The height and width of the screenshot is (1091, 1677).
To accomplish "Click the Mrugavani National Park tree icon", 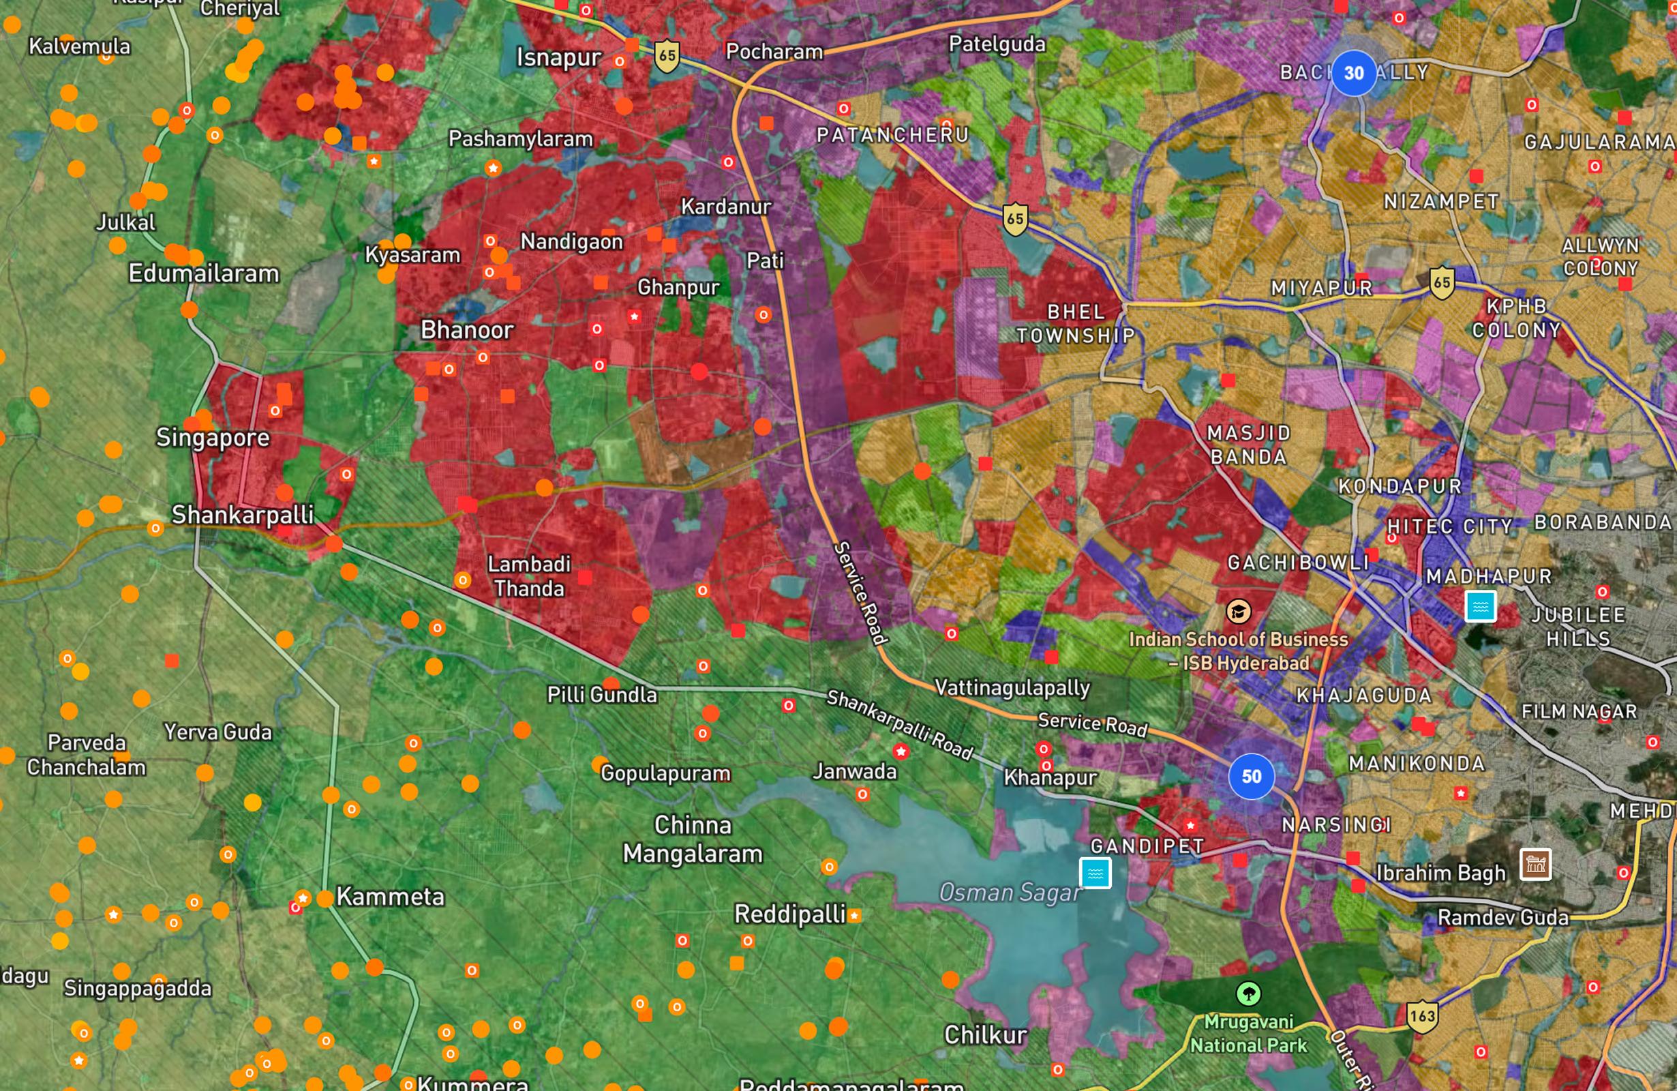I will pyautogui.click(x=1249, y=993).
